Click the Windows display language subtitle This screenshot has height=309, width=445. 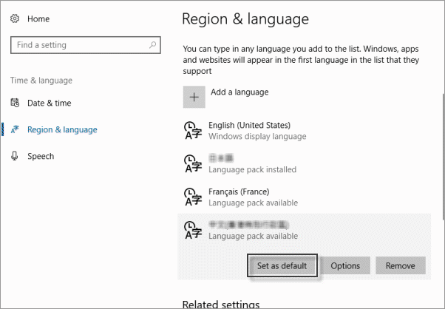point(257,136)
